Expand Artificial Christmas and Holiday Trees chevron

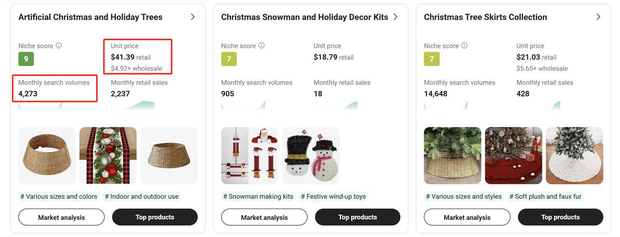click(193, 17)
